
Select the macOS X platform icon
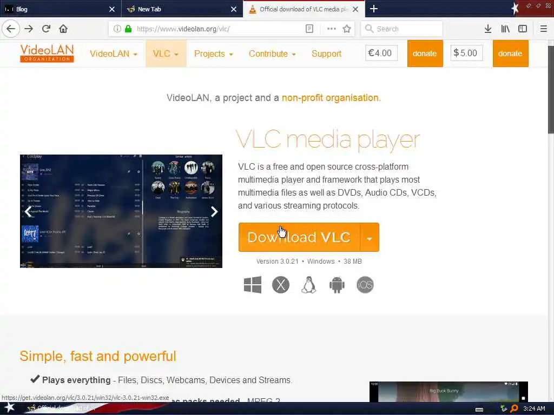(281, 285)
